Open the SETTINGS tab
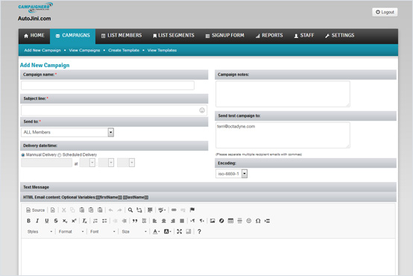Viewport: 413px width, 276px height. tap(339, 36)
